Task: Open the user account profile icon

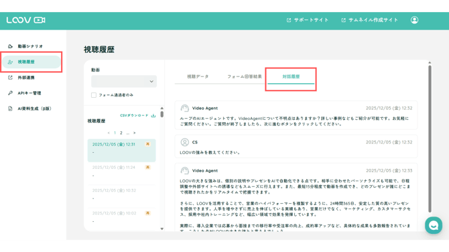Action: 414,20
